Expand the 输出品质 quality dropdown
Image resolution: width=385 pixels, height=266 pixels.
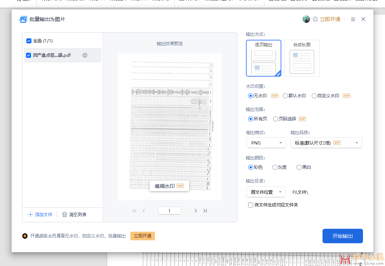pos(326,143)
